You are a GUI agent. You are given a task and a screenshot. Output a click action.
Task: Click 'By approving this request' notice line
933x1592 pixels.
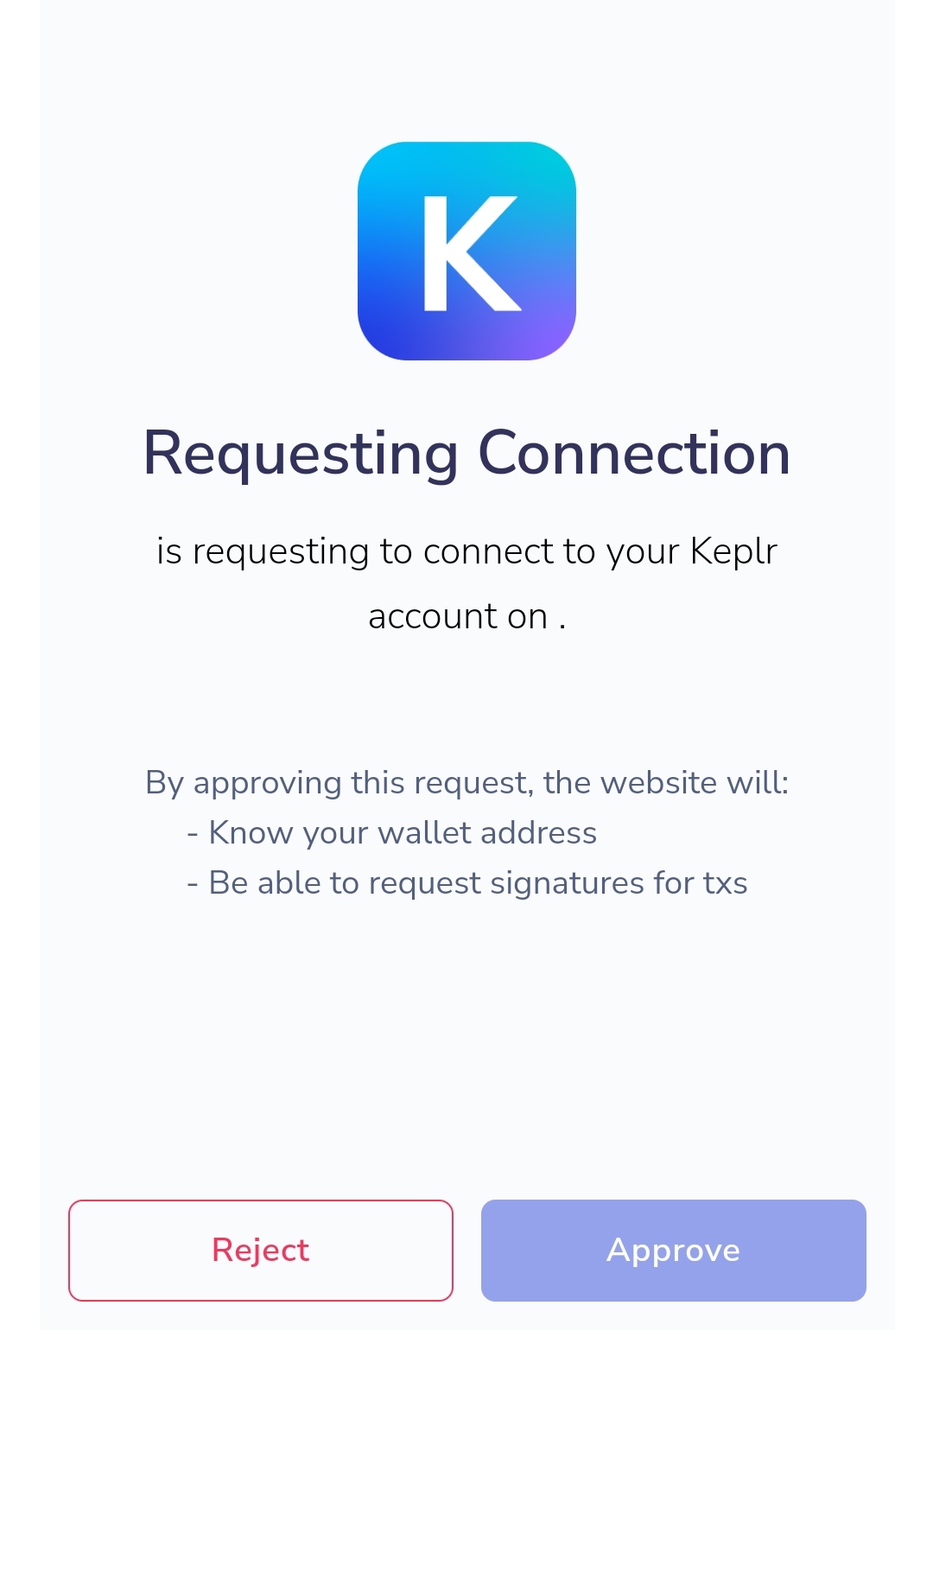(466, 782)
